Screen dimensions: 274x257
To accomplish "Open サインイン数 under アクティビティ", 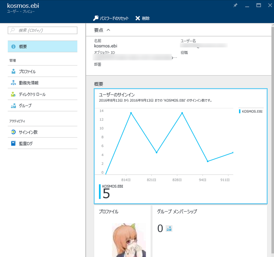I will pyautogui.click(x=42, y=132).
